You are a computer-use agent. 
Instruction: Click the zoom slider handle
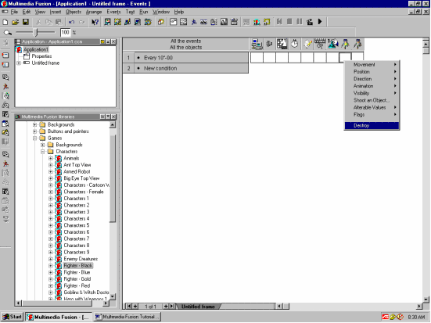pos(36,33)
